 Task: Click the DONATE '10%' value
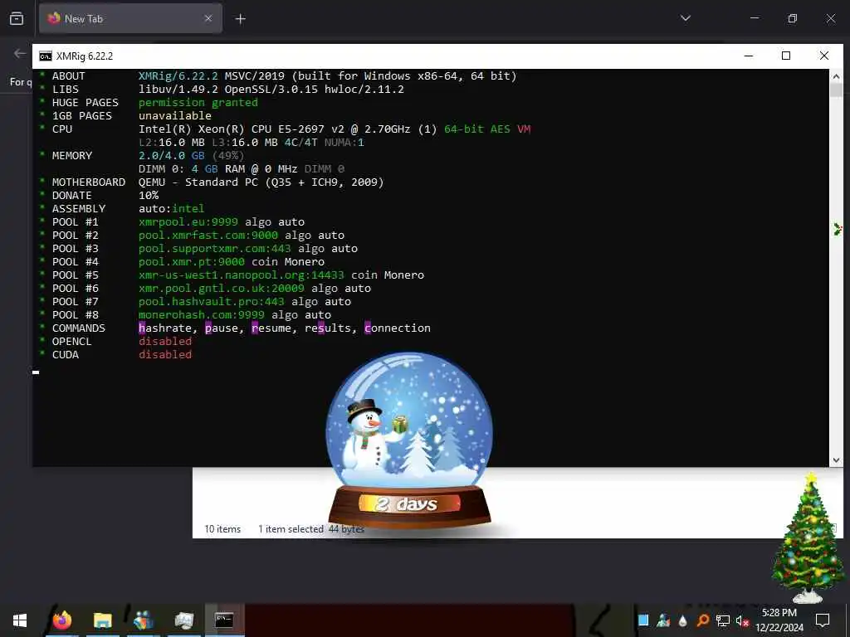[x=149, y=196]
